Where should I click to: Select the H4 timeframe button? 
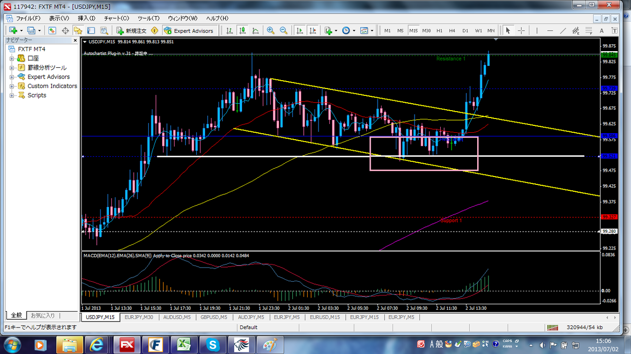[x=452, y=30]
